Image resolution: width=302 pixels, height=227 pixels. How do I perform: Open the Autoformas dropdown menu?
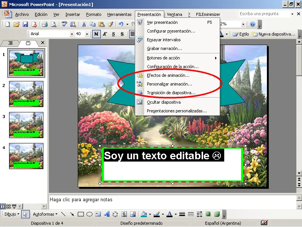click(x=45, y=214)
